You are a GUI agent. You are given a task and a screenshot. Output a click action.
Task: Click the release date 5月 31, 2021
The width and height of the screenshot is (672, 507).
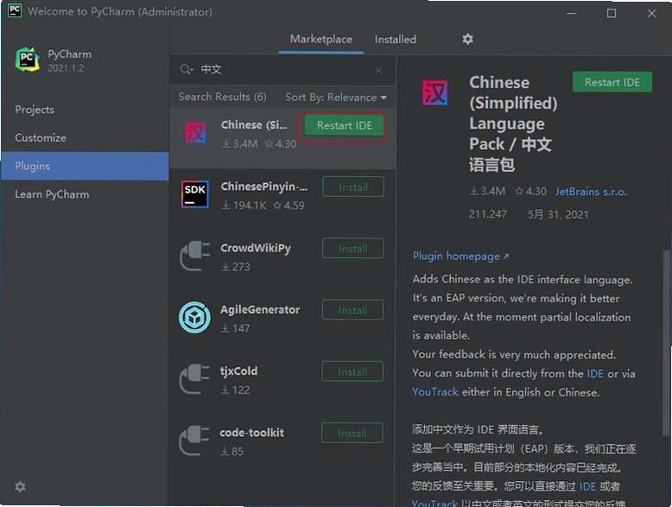click(x=558, y=214)
